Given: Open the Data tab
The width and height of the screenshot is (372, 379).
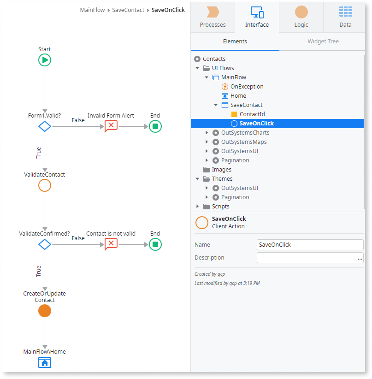Looking at the screenshot, I should (x=345, y=17).
